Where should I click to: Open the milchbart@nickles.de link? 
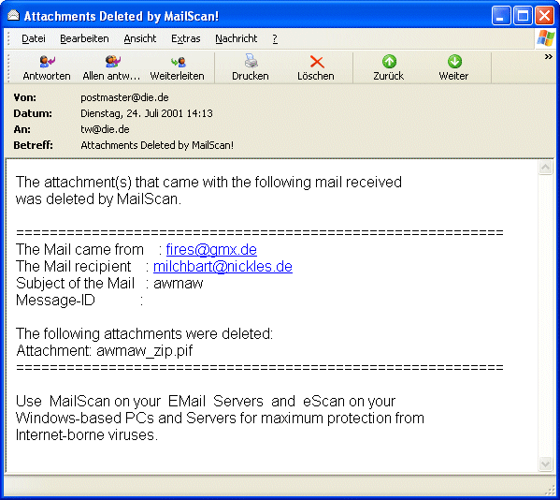(223, 266)
